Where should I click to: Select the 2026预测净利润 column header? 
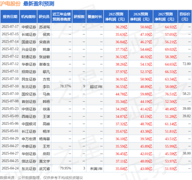click(x=141, y=17)
